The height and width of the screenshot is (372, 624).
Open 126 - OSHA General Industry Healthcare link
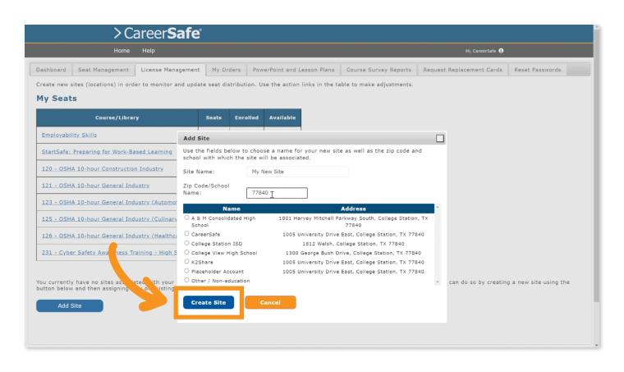109,236
